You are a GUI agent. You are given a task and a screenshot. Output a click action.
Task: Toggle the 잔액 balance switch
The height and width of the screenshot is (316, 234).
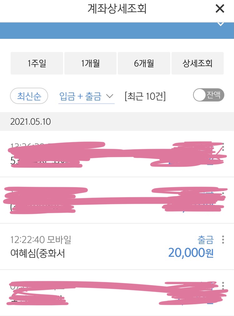point(208,95)
